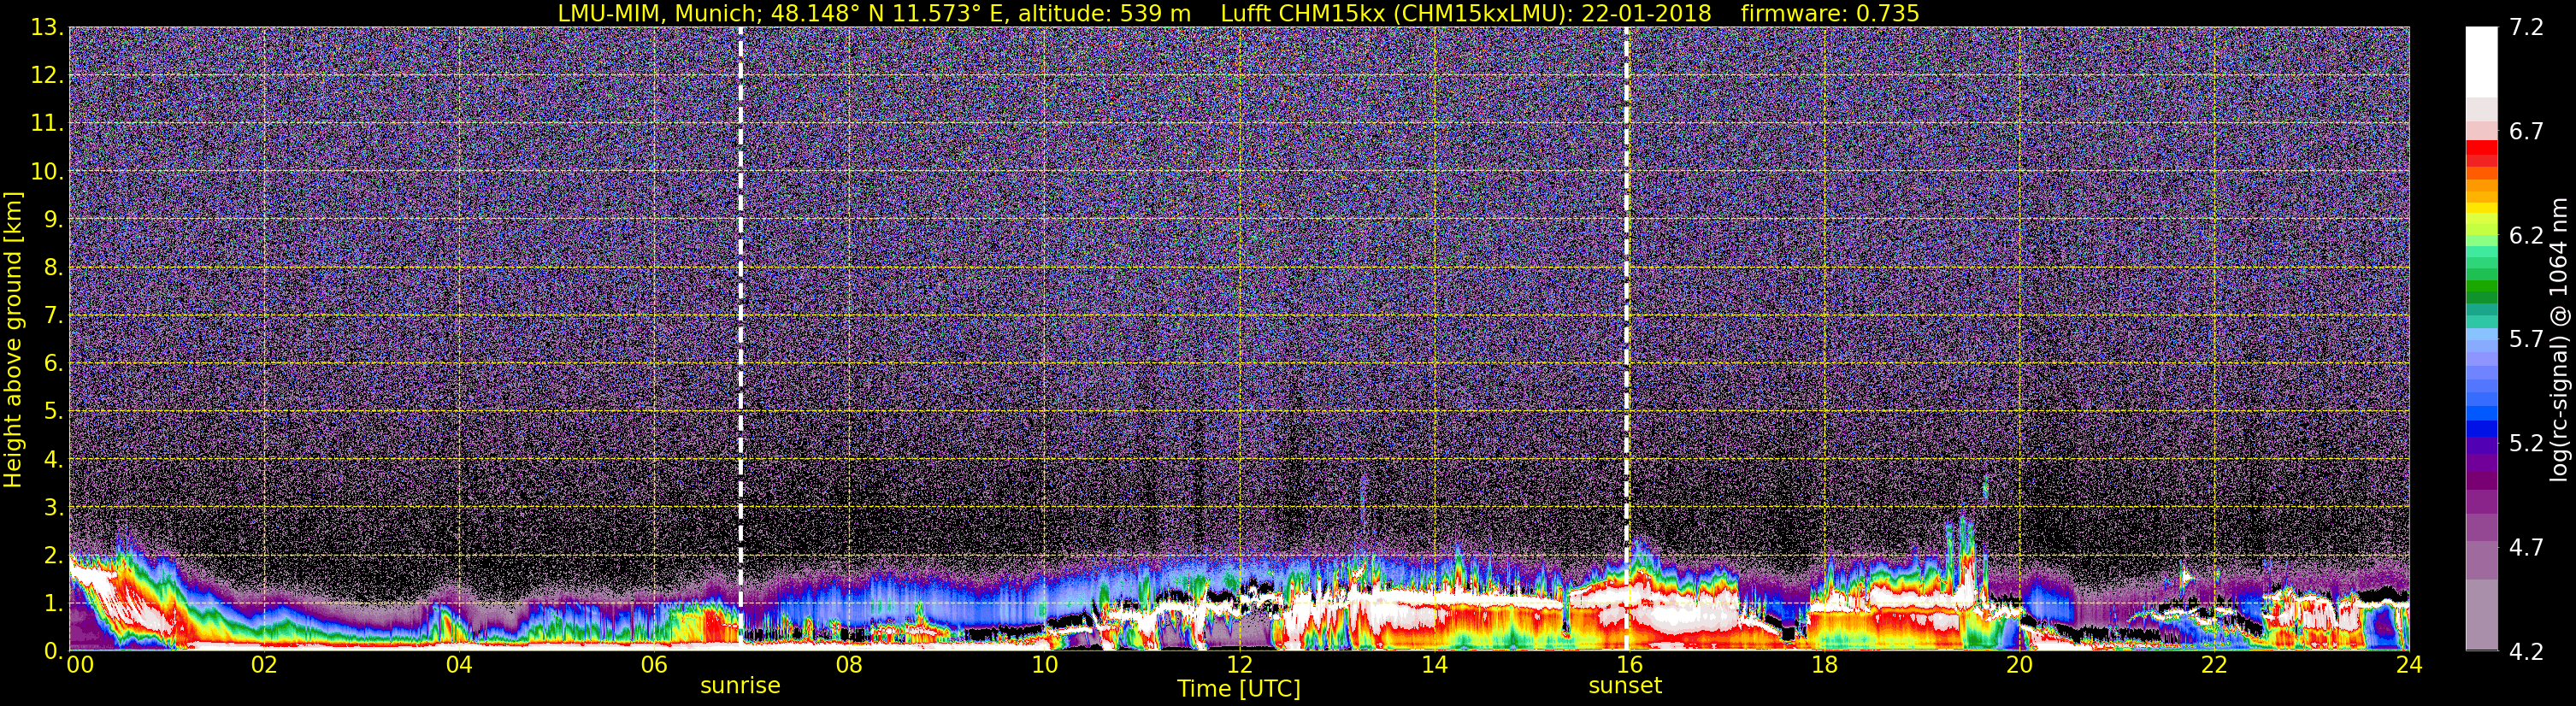This screenshot has height=706, width=2576.
Task: Click height axis tick '3.'
Action: [53, 507]
